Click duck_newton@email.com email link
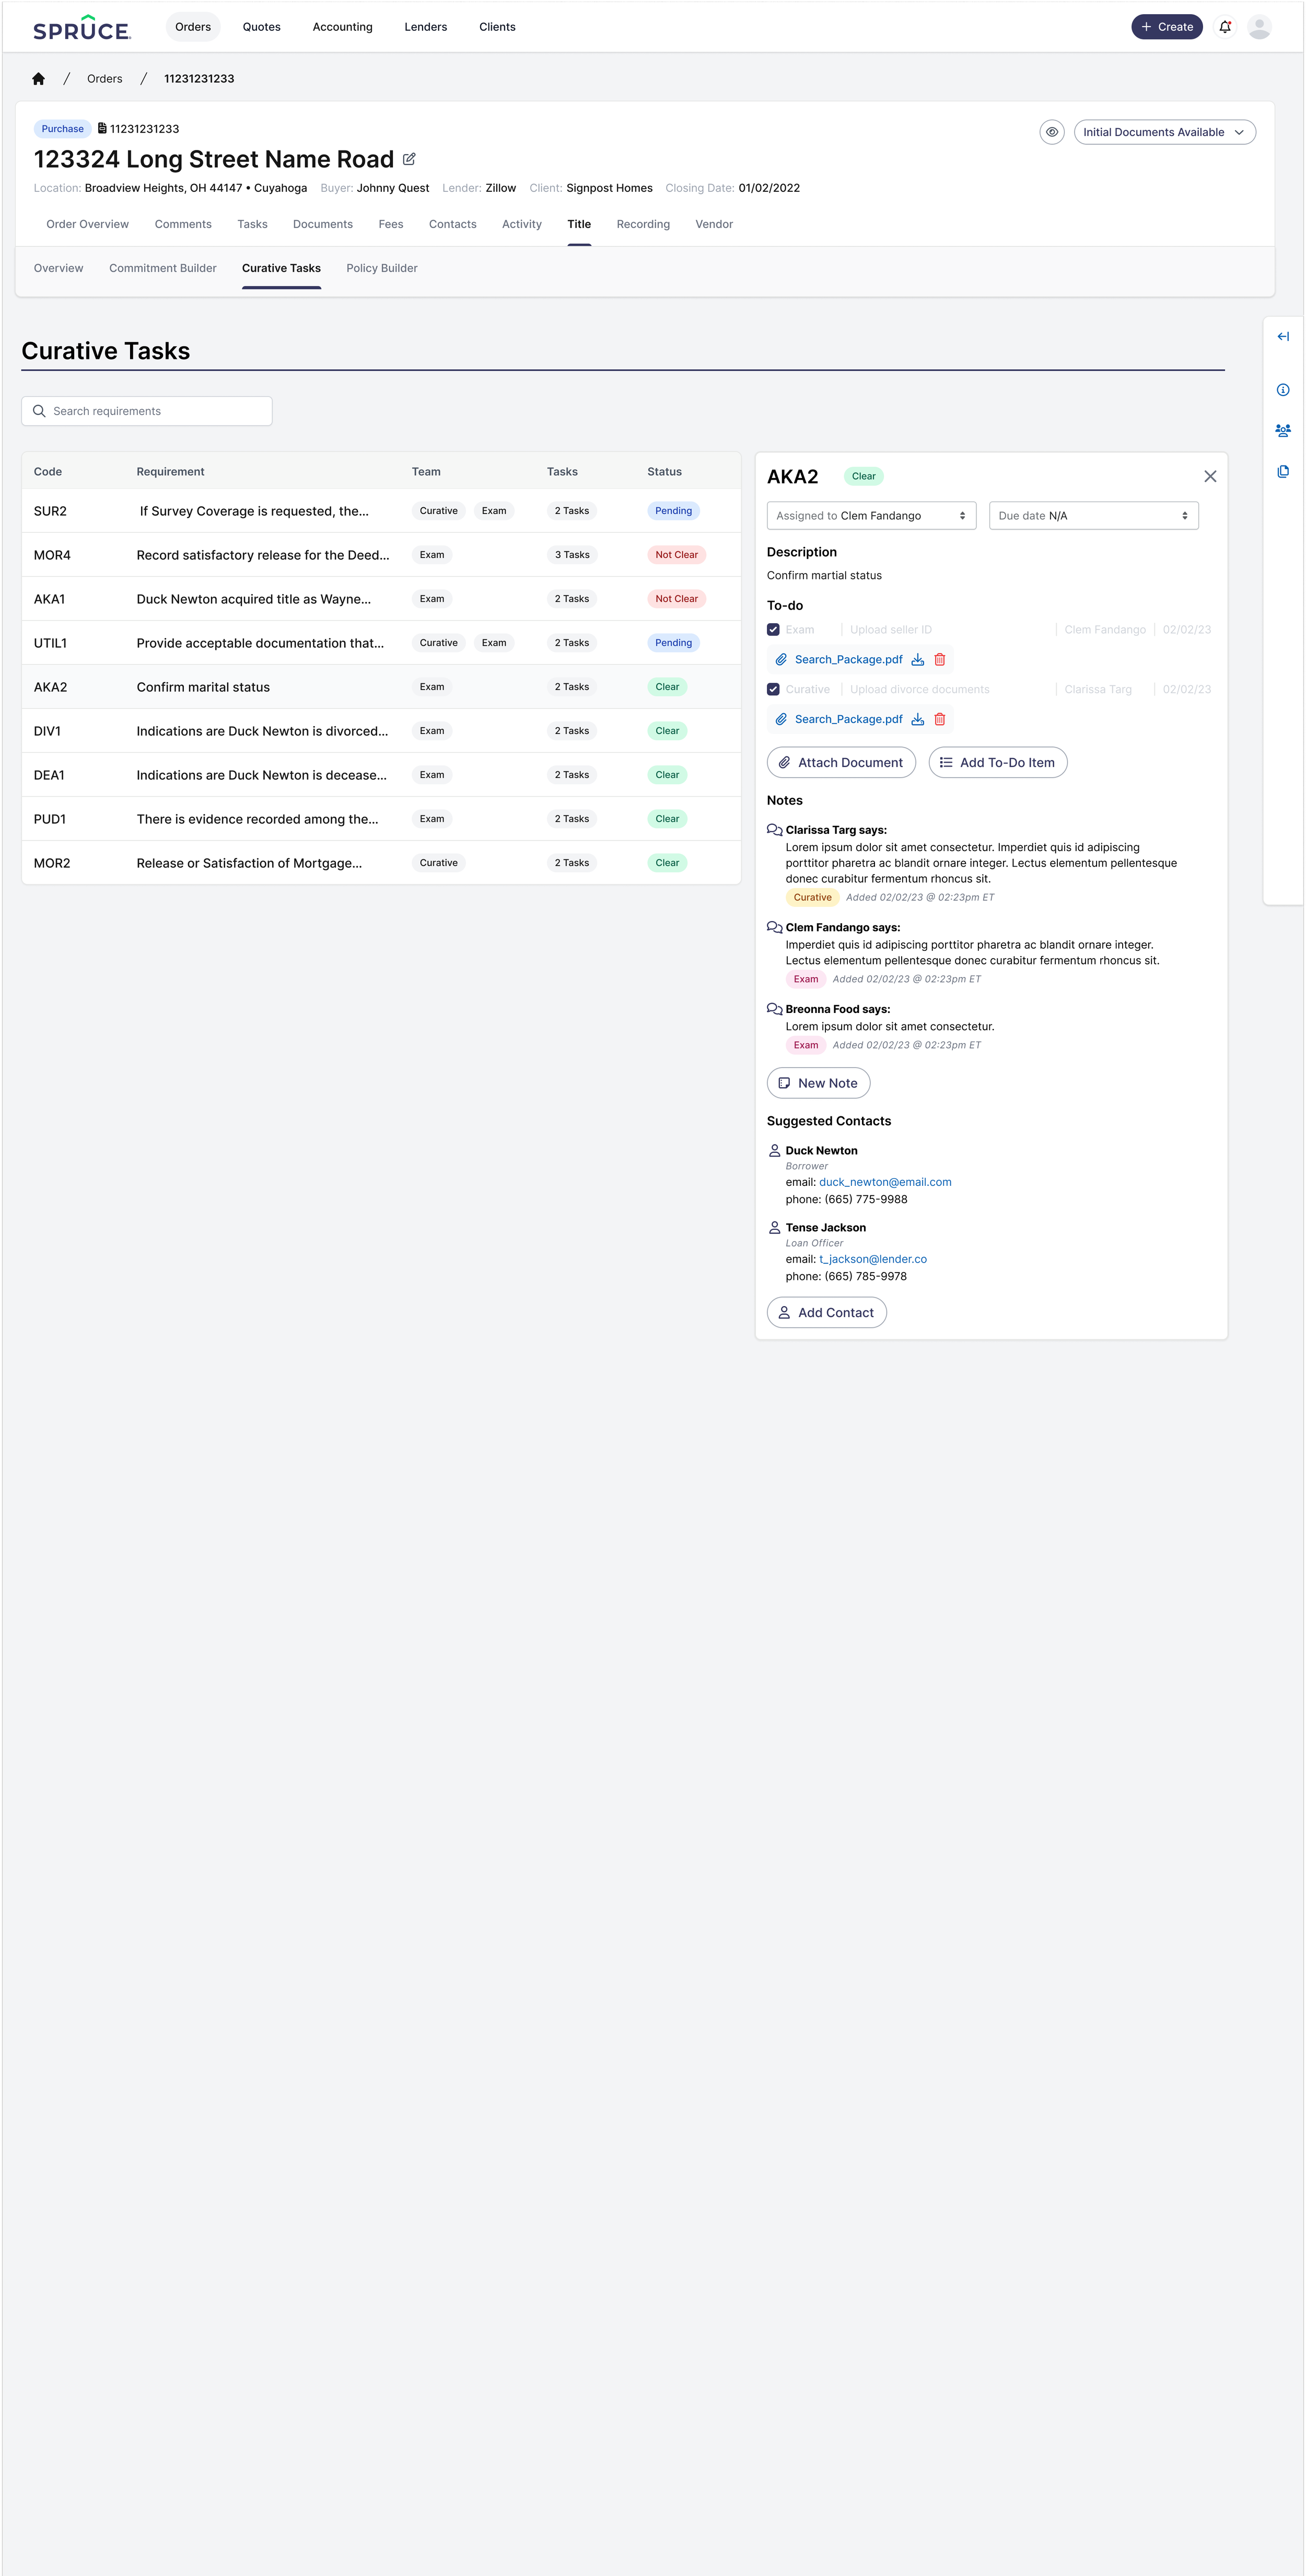The image size is (1306, 2576). tap(885, 1182)
